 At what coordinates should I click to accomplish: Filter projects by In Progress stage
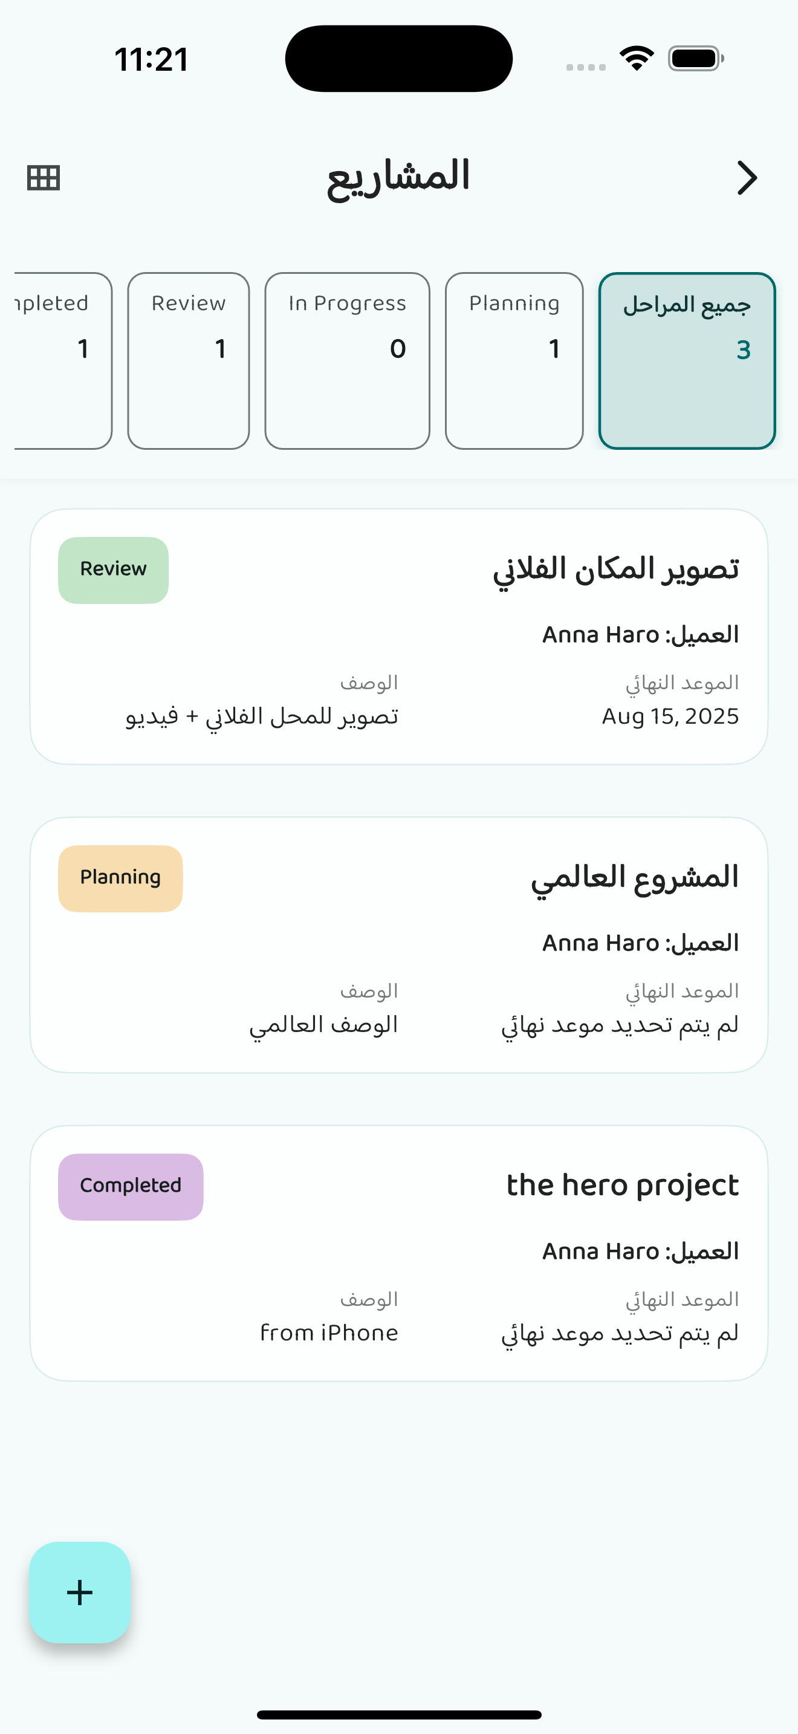(347, 361)
